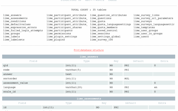
Task: Select lime_survey_url_parameters entry
Action: [x=153, y=18]
